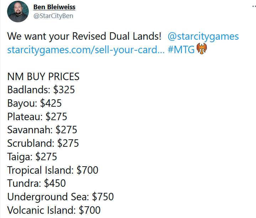Click the Scrubland: $275 entry

43,143
